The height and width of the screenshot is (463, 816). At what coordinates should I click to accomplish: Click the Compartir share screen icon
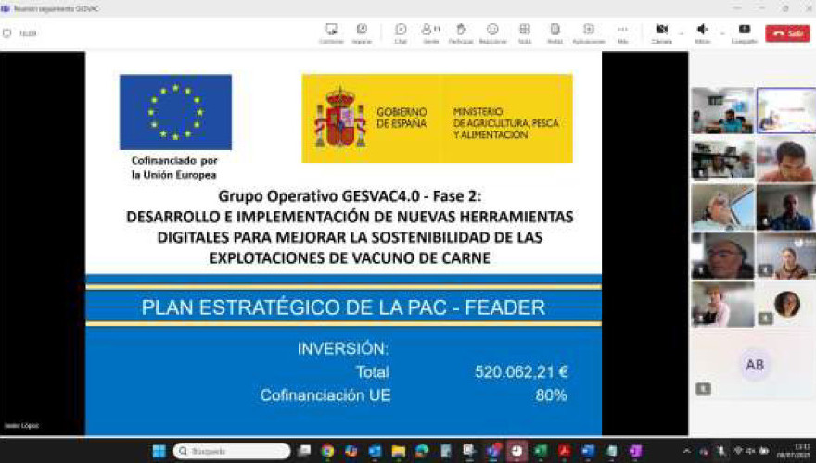[x=744, y=32]
